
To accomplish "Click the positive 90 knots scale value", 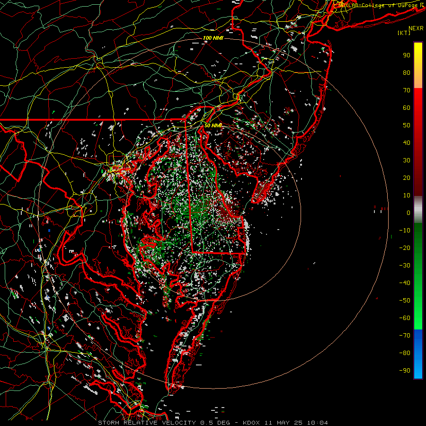I will 407,55.
